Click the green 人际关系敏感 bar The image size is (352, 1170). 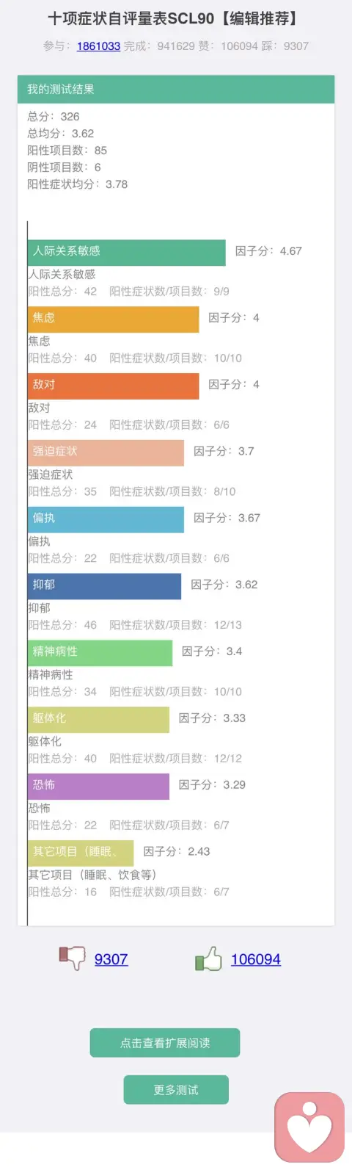pos(127,252)
